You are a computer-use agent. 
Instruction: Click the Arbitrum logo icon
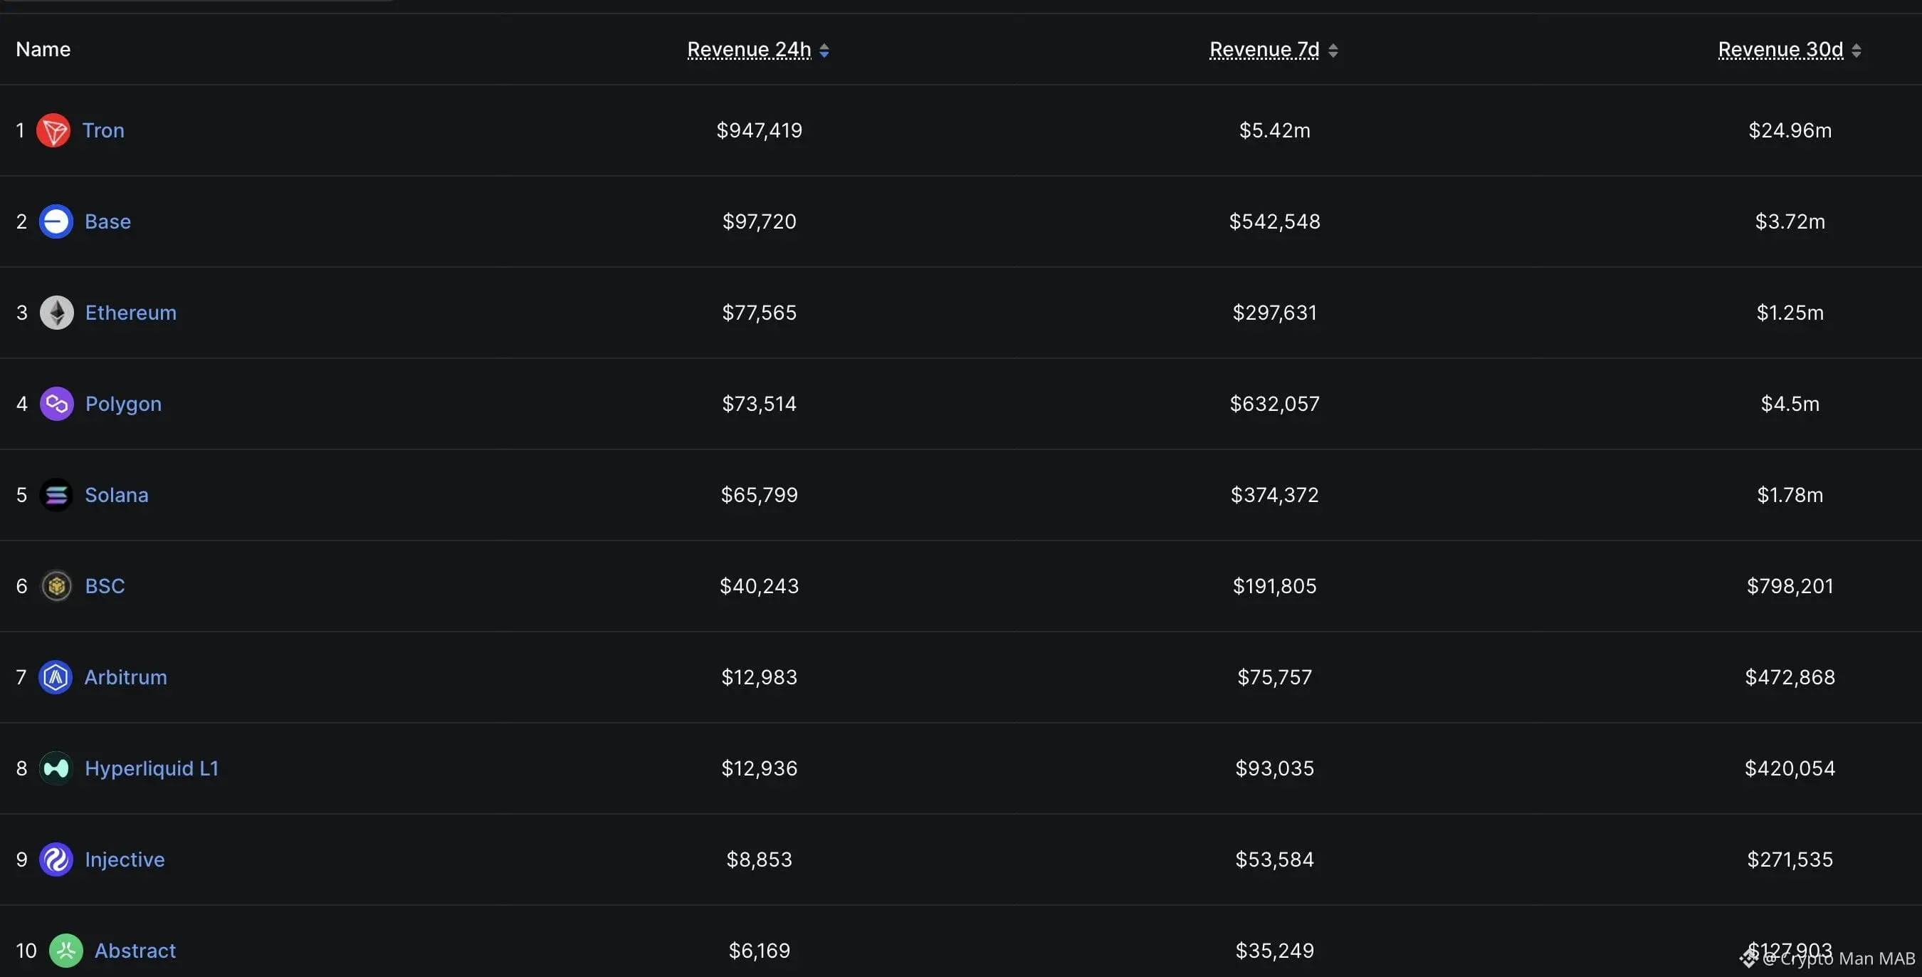pyautogui.click(x=56, y=677)
